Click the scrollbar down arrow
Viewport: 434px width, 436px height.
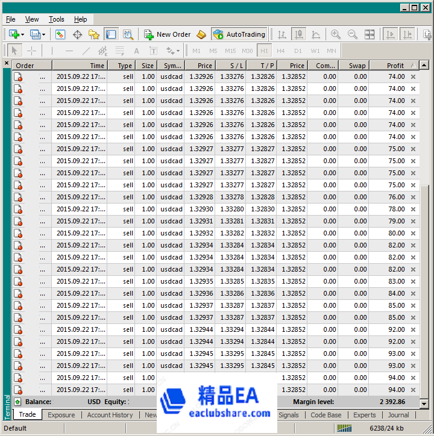coord(424,403)
